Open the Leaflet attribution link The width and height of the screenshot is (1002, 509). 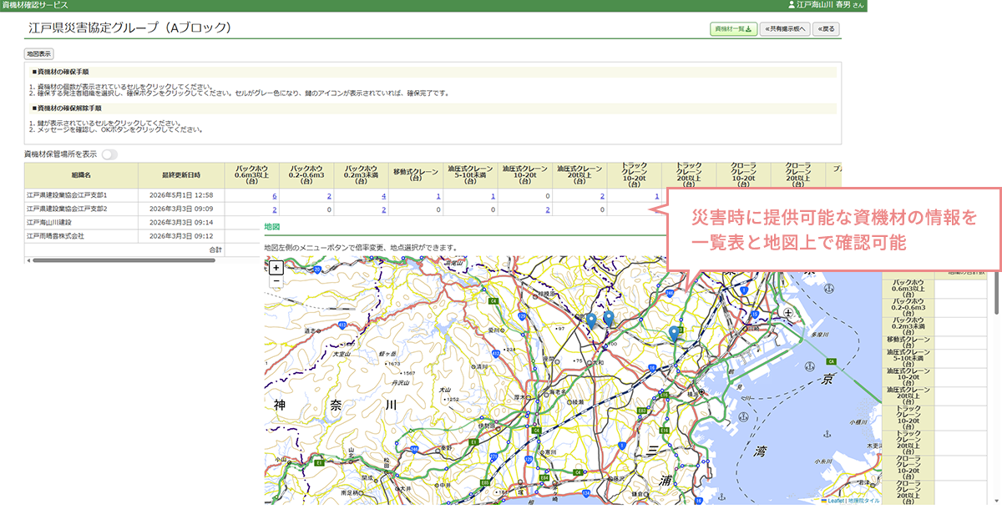coord(836,501)
